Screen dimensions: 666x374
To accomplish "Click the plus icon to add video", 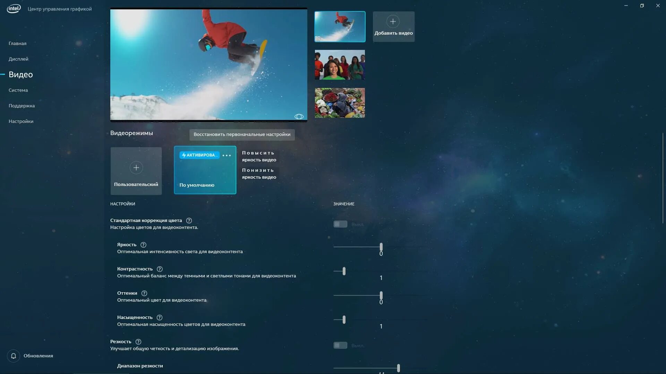I will tap(393, 21).
